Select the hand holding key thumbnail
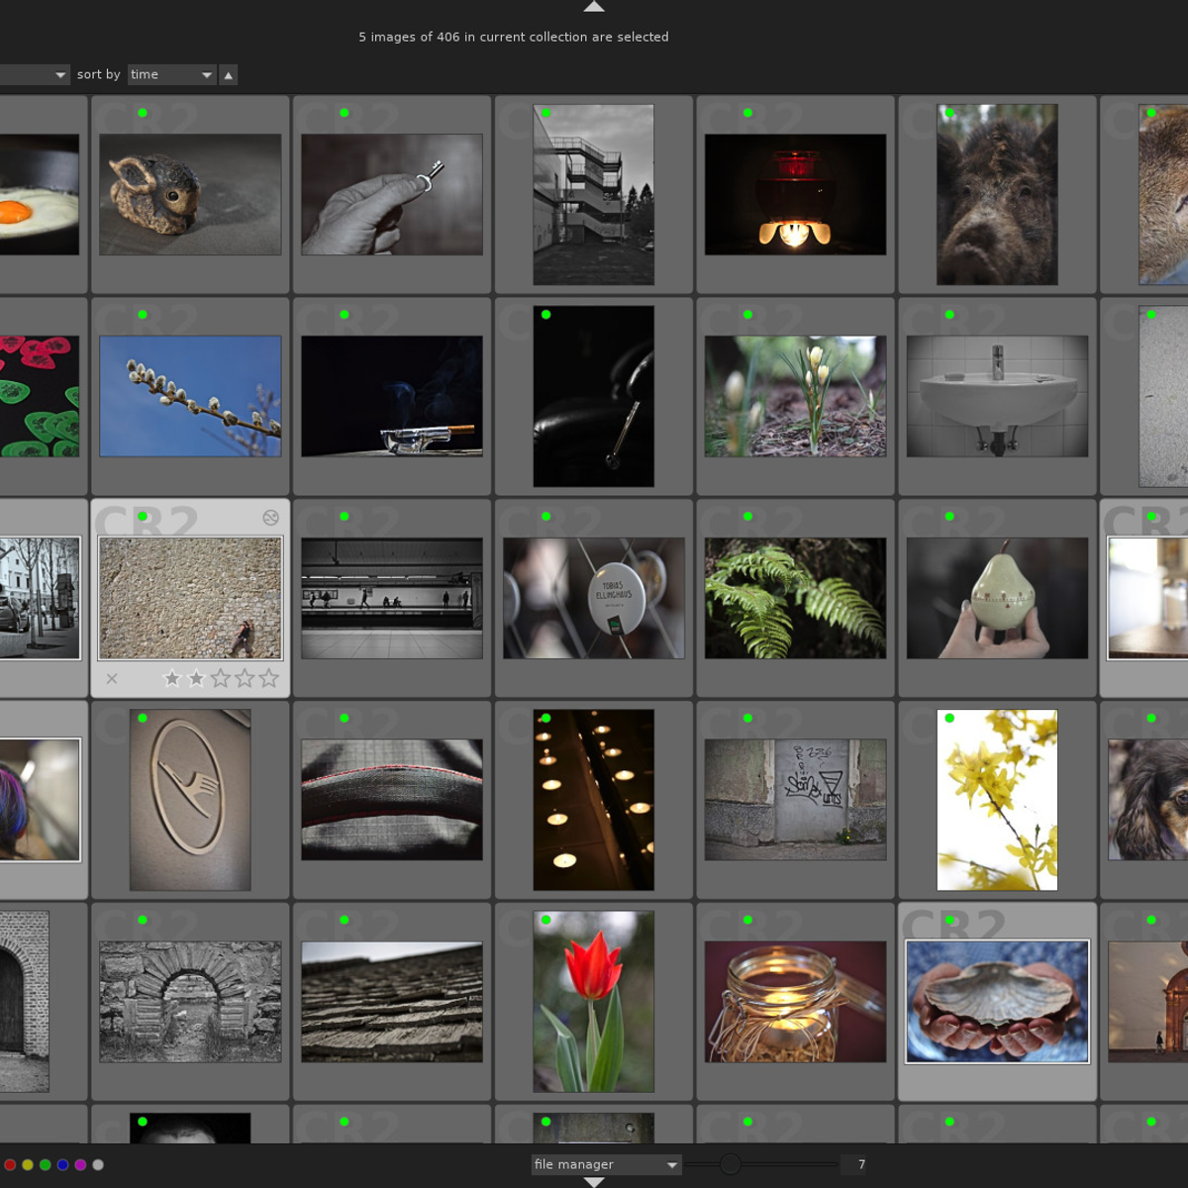1188x1188 pixels. tap(392, 195)
